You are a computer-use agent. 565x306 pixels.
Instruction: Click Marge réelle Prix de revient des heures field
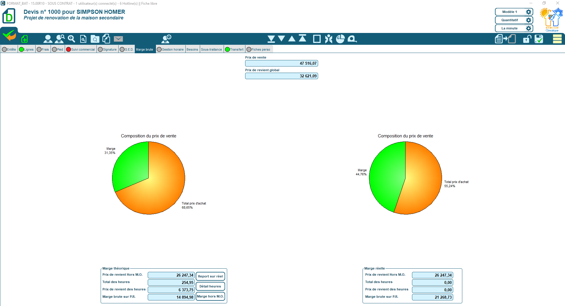(x=433, y=290)
